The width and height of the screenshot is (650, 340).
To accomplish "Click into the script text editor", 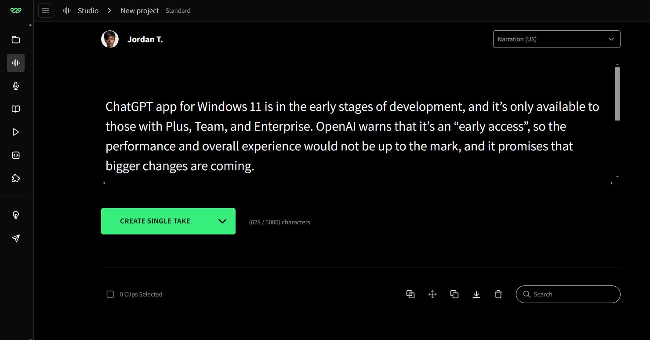I will [x=358, y=136].
